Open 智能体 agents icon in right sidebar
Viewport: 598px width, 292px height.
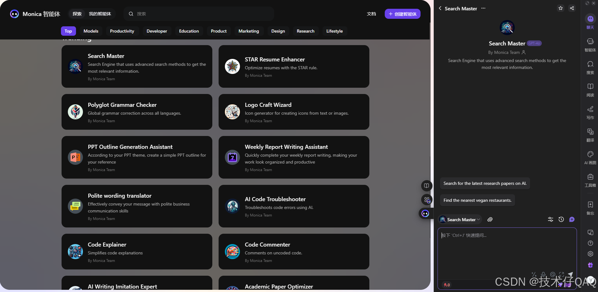(590, 44)
